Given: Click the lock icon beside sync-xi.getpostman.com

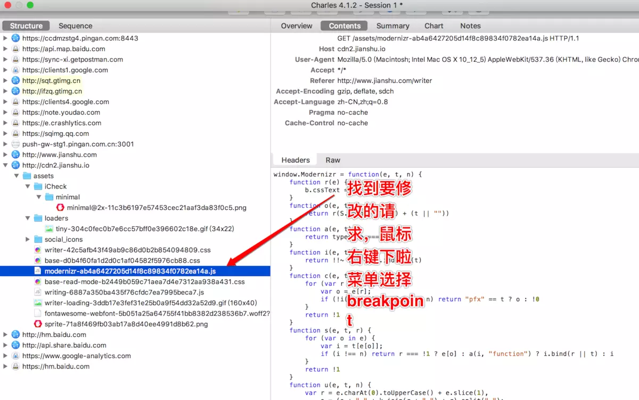Looking at the screenshot, I should pos(15,59).
